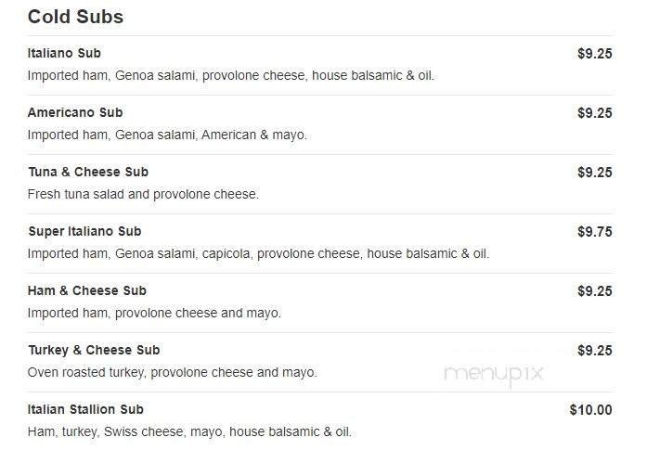
Task: Click the Turkey & Cheese Sub price
Action: (x=594, y=351)
